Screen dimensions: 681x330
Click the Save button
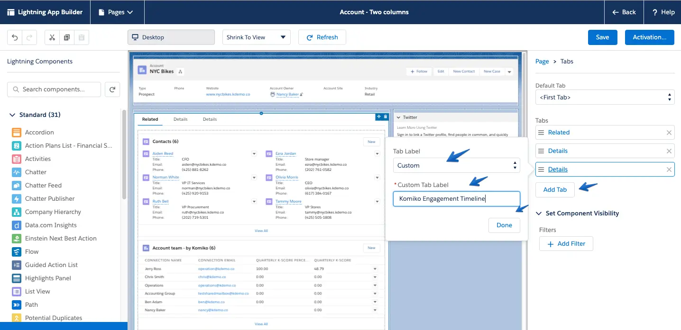pyautogui.click(x=602, y=37)
